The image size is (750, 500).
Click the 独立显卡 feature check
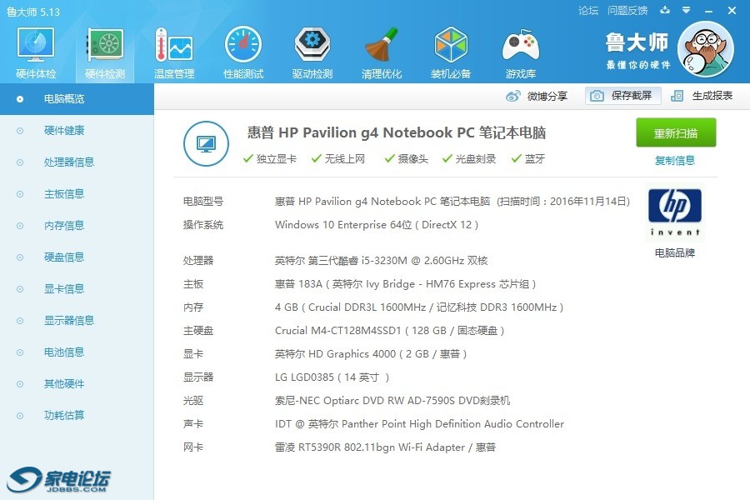(270, 159)
